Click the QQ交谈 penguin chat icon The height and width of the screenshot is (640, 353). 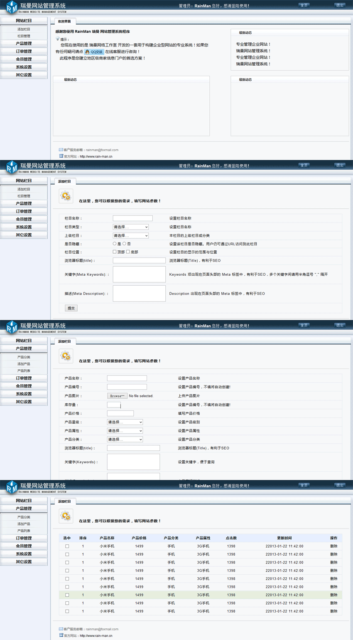[x=88, y=52]
